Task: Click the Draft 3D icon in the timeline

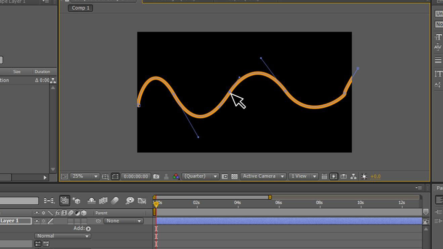Action: point(76,201)
